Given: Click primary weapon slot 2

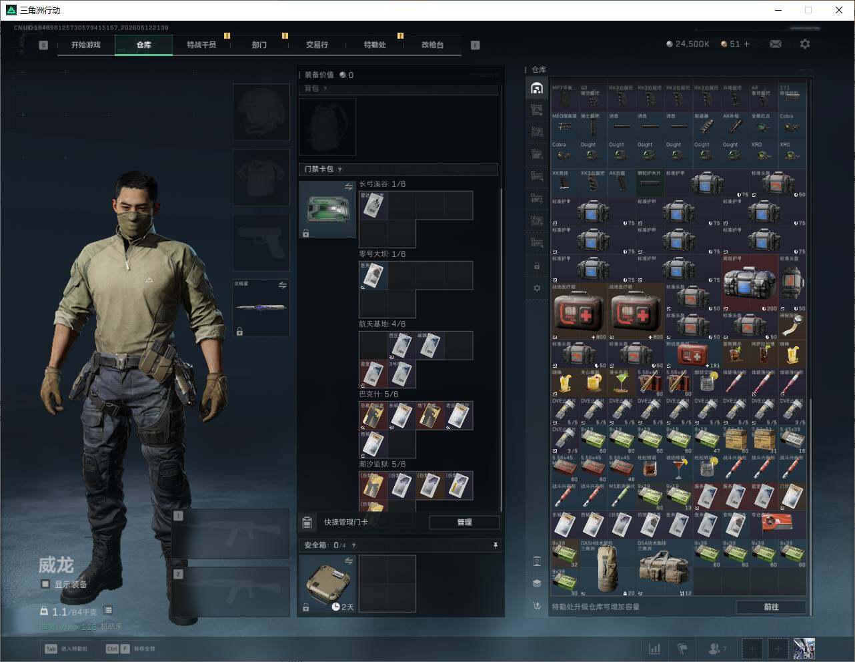Looking at the screenshot, I should point(230,592).
